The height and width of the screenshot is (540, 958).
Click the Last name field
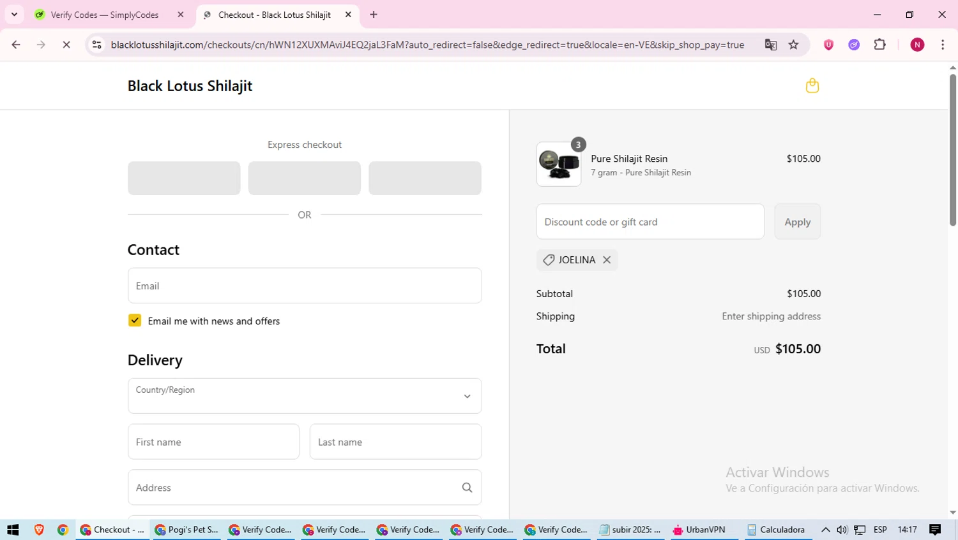tap(395, 442)
